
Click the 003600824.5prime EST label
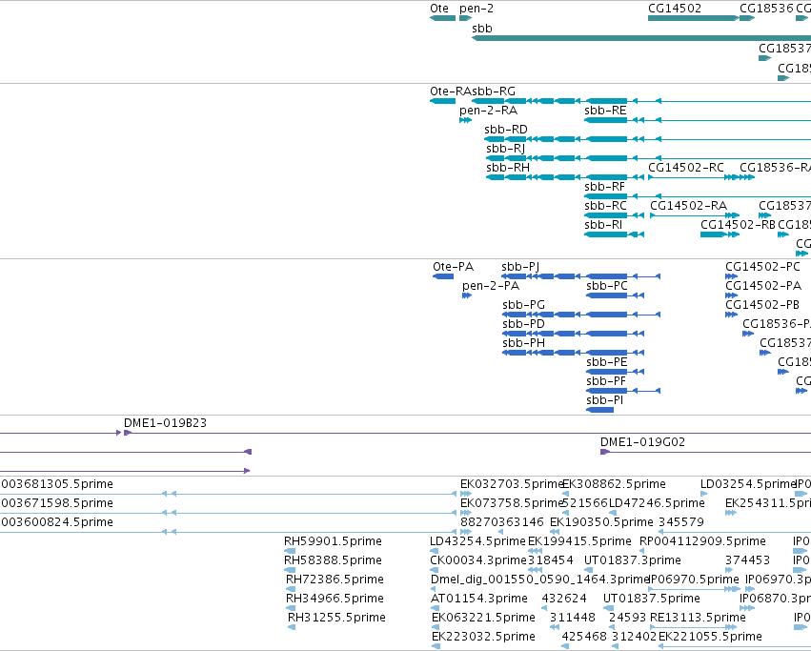coord(57,522)
